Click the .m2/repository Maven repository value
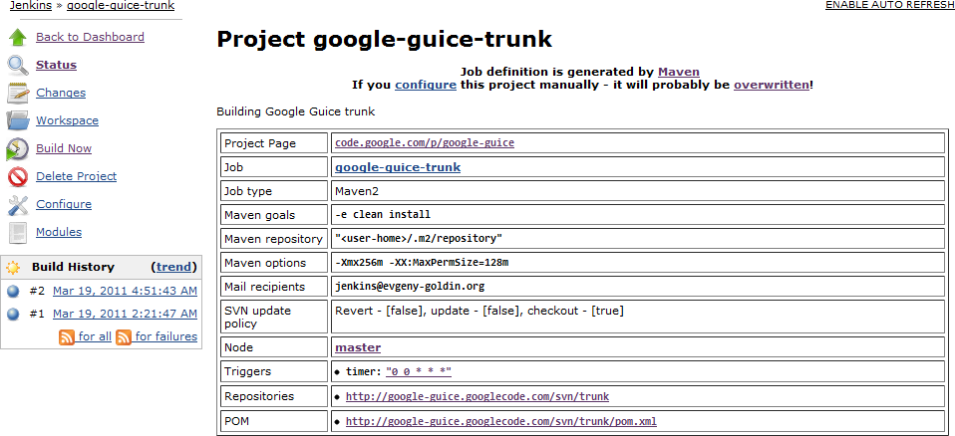 coord(419,239)
